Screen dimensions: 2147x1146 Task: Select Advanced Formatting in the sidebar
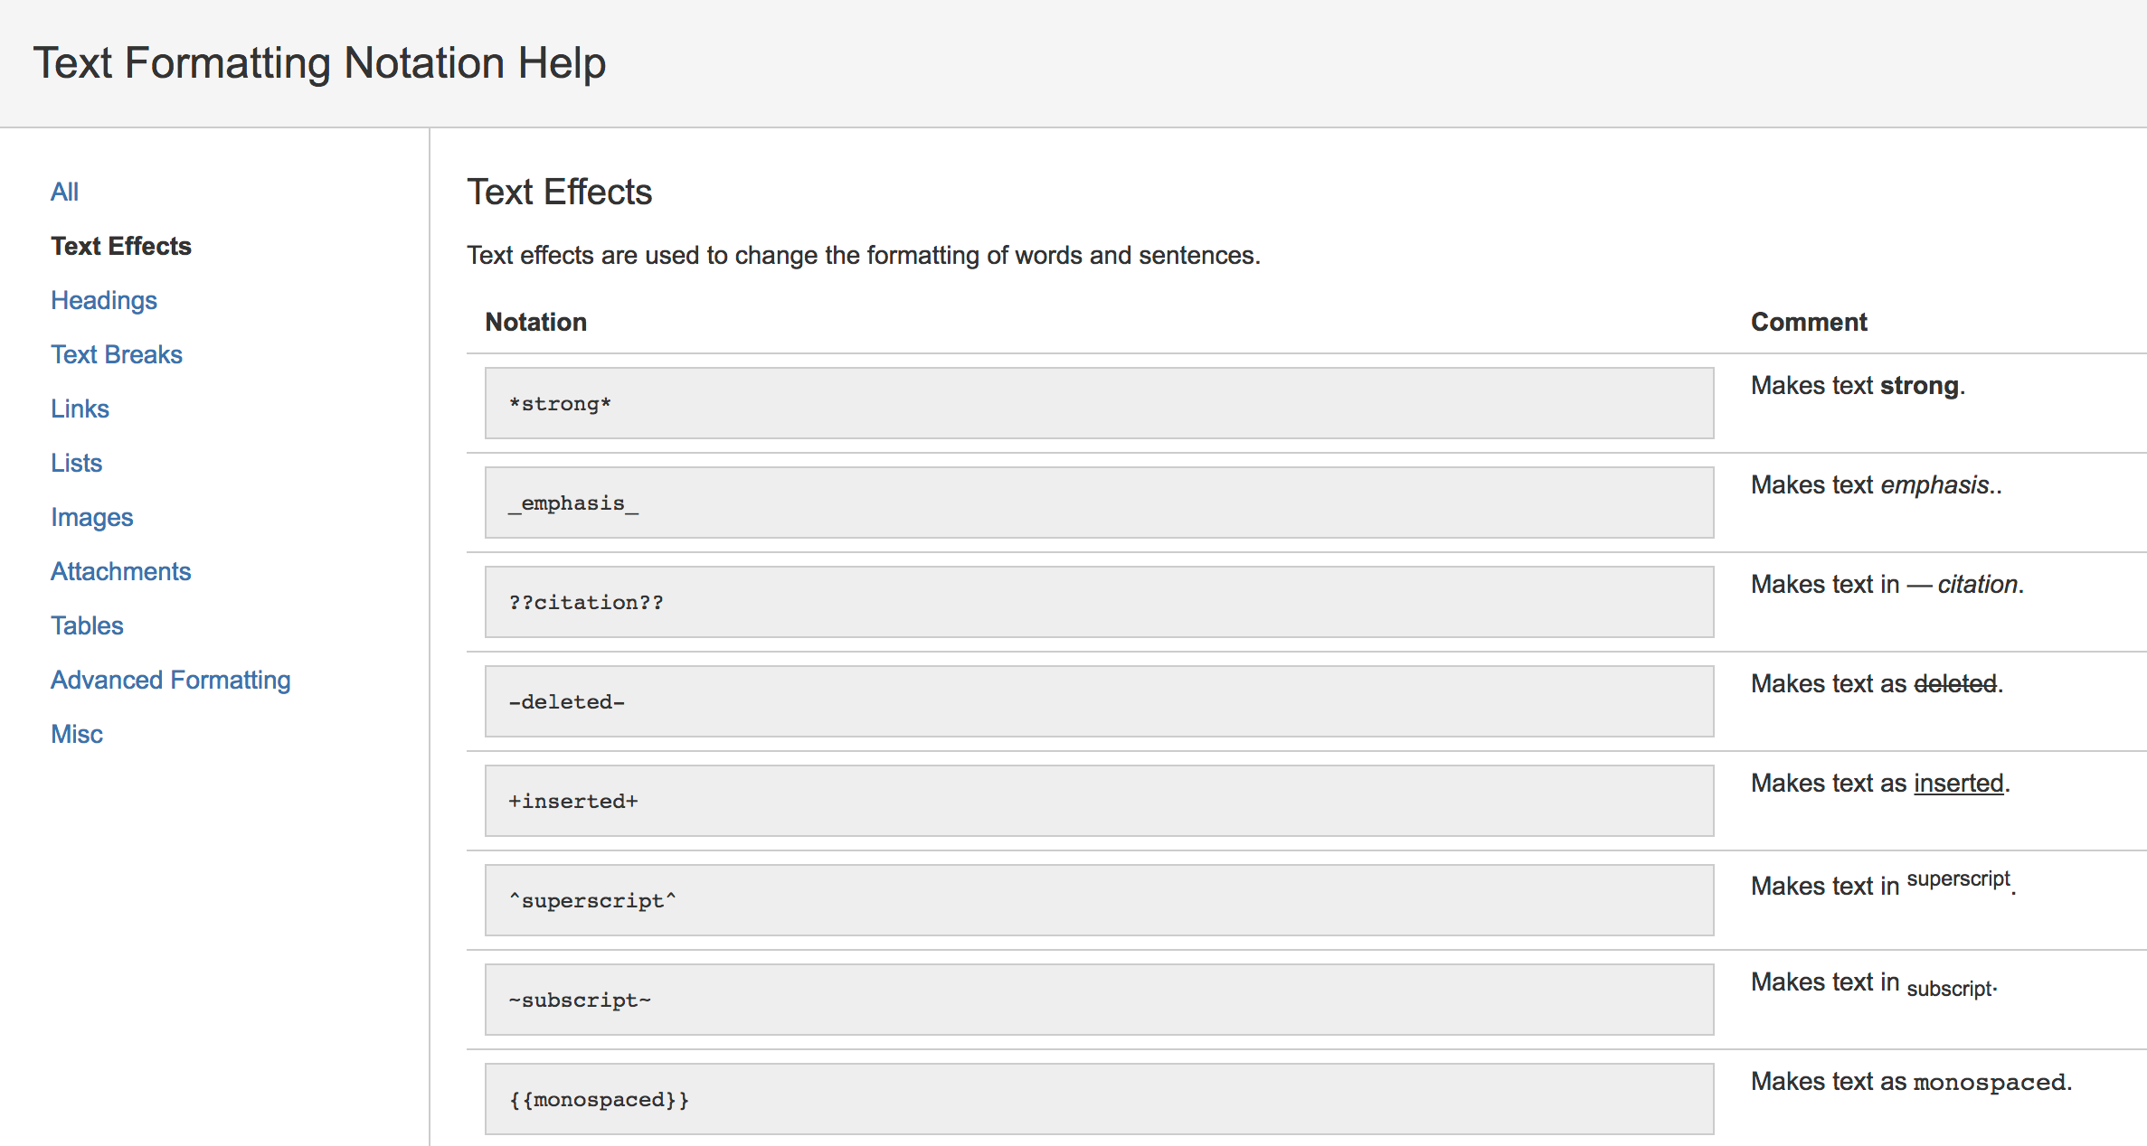(x=170, y=679)
